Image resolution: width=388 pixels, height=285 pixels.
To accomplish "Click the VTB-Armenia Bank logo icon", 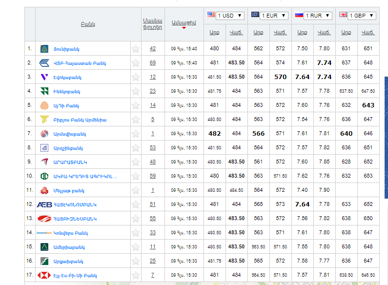I will click(x=44, y=63).
